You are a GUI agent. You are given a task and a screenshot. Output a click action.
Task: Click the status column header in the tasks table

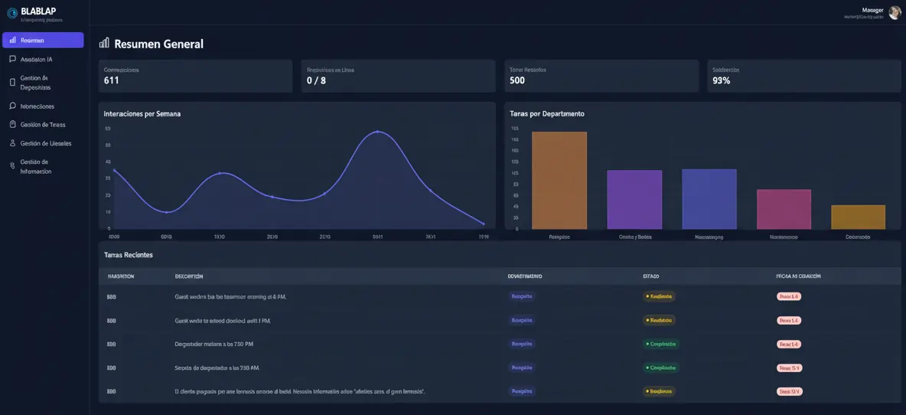pyautogui.click(x=651, y=276)
